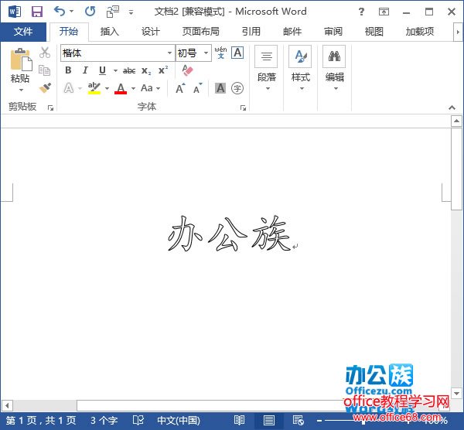Open the 字体 font dialog launcher
This screenshot has height=430, width=464.
[x=243, y=108]
